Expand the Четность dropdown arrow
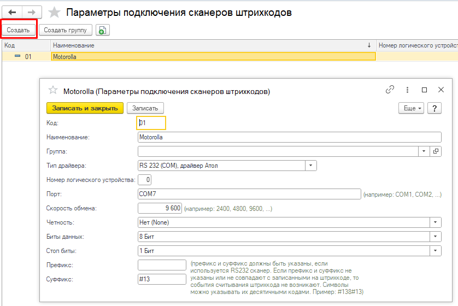The width and height of the screenshot is (458, 306). (436, 222)
